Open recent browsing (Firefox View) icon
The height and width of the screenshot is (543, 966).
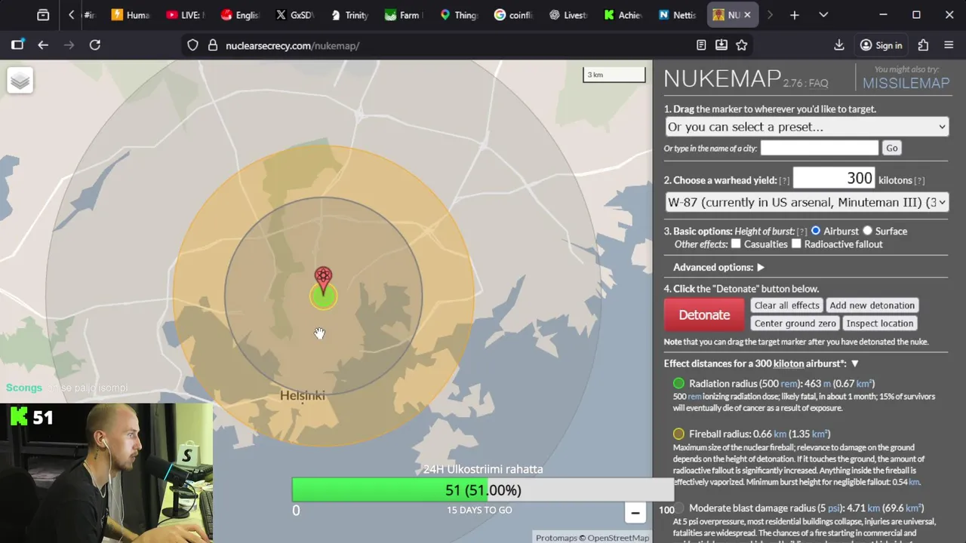(43, 15)
